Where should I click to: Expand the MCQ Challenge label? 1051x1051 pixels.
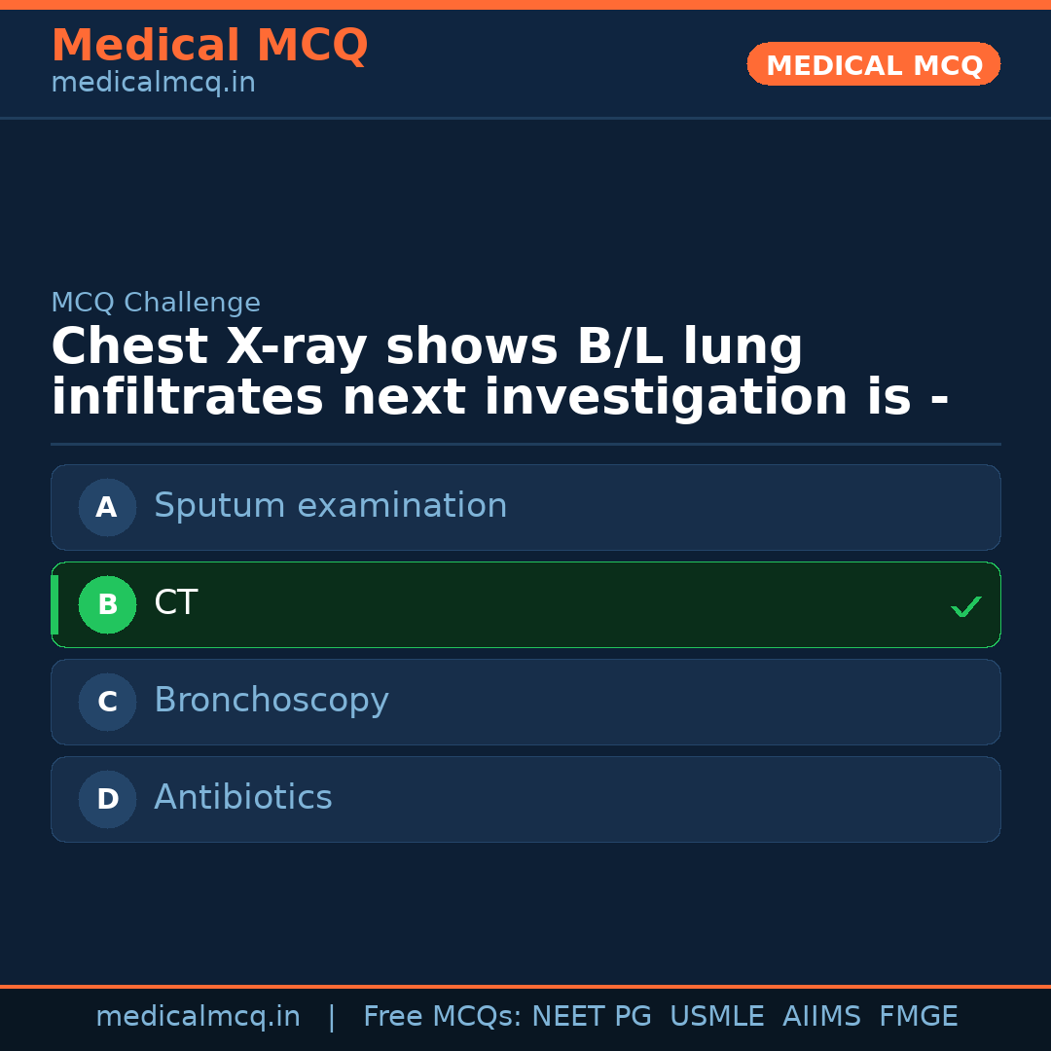click(156, 303)
